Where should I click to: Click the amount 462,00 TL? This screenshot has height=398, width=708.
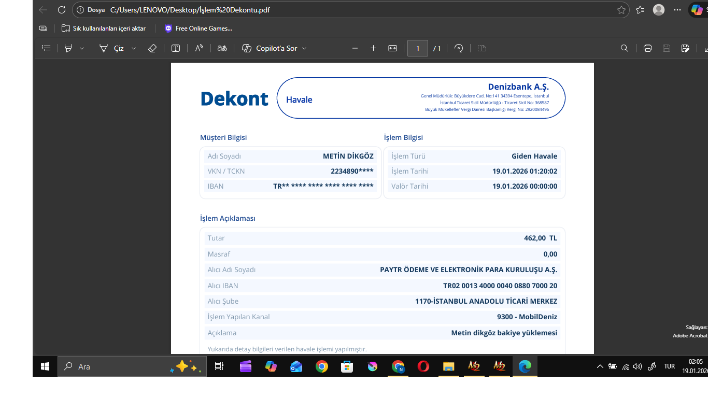click(541, 238)
